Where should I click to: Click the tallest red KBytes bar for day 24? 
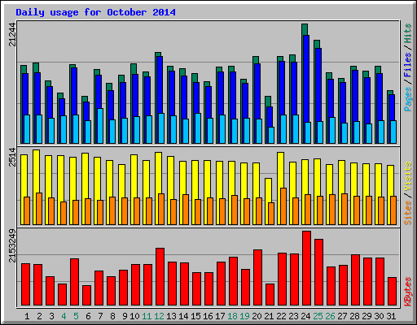click(x=307, y=268)
